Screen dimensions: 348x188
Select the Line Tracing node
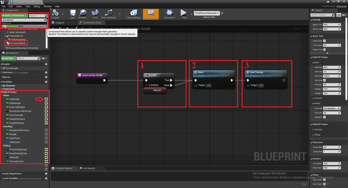coord(266,79)
